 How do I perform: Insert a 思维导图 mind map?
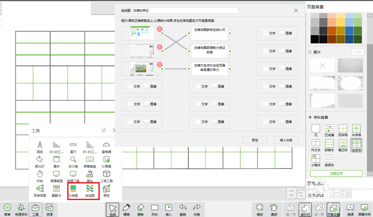click(40, 191)
